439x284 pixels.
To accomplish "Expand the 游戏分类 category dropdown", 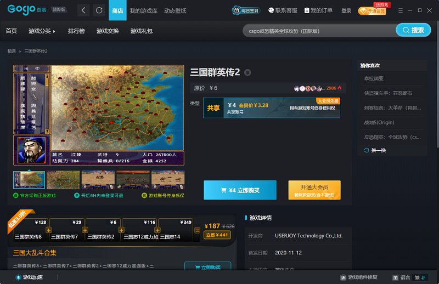I will (42, 31).
